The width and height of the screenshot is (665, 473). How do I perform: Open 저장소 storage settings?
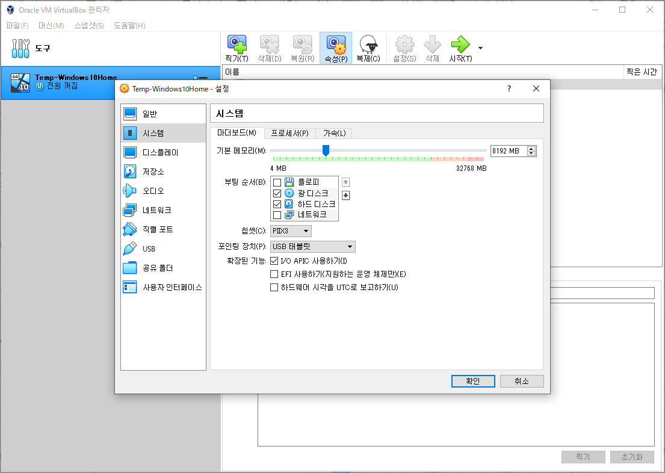(x=163, y=172)
